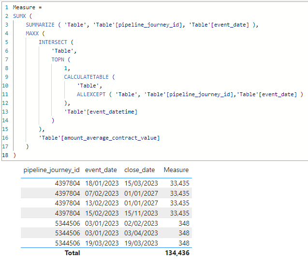This screenshot has width=308, height=260.
Task: Click the Total row label
Action: click(73, 253)
